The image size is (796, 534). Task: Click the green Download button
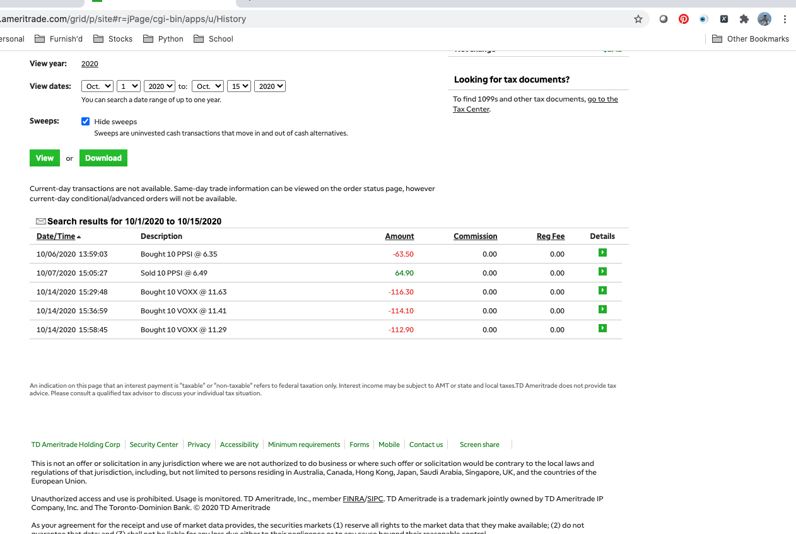coord(103,158)
